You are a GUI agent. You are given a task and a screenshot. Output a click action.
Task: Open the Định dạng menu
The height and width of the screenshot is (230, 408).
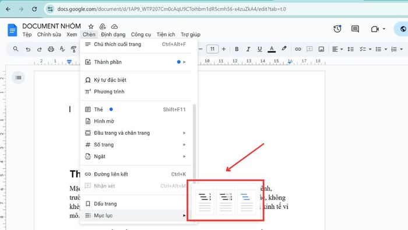(113, 34)
